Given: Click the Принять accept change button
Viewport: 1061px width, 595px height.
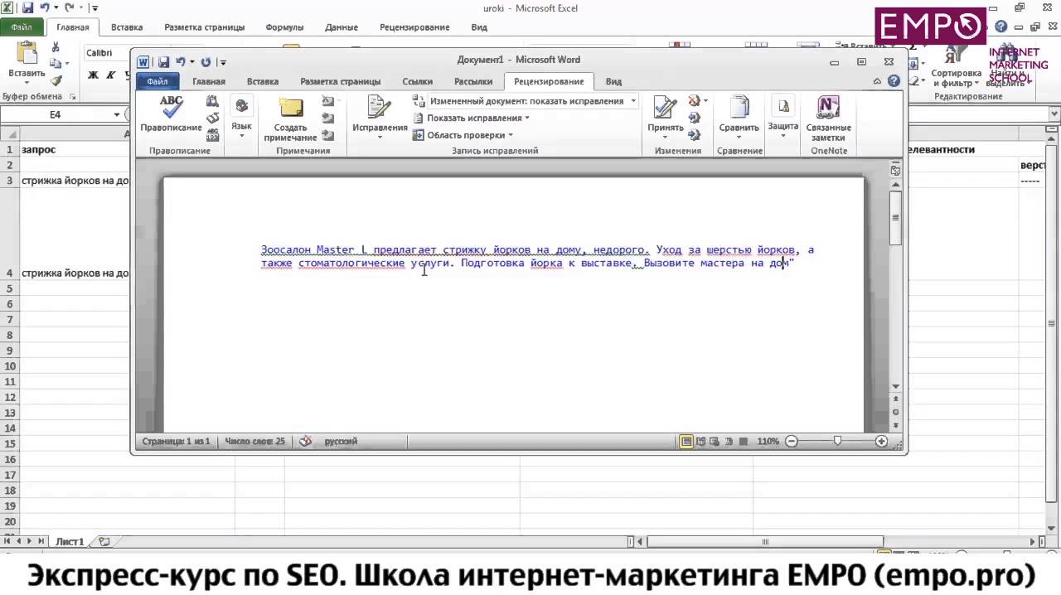Looking at the screenshot, I should pyautogui.click(x=665, y=116).
